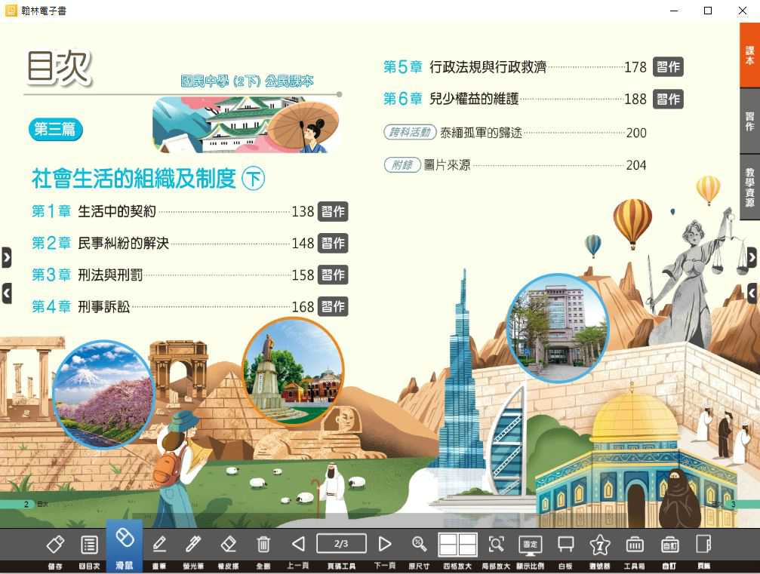Image resolution: width=760 pixels, height=574 pixels.
Task: Go to previous page with 上一頁 arrow
Action: point(298,544)
